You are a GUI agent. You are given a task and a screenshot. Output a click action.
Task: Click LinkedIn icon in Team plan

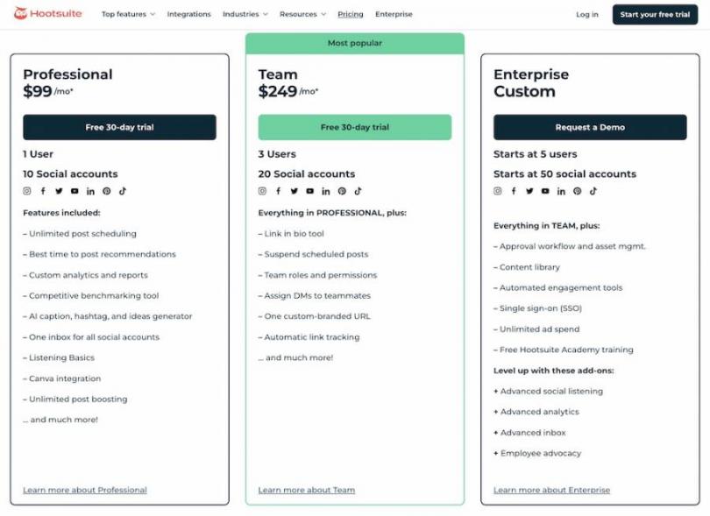click(x=326, y=191)
